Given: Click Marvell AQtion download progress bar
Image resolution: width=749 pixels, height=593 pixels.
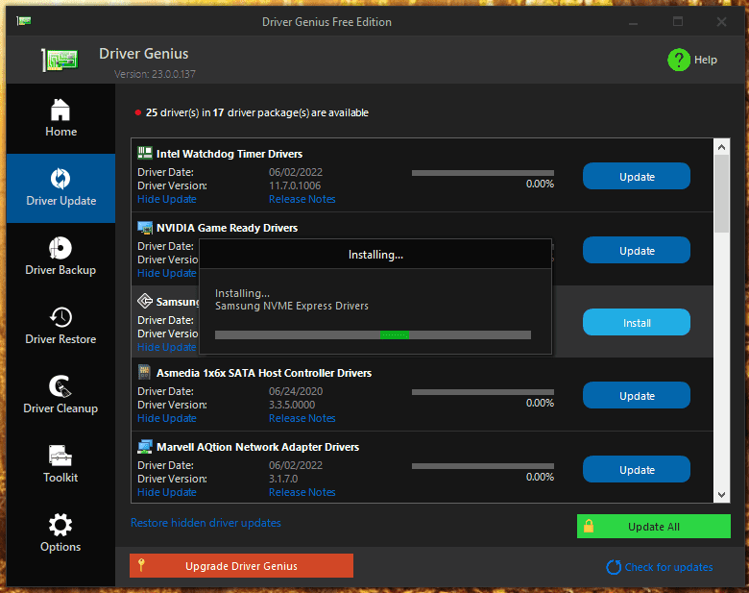Looking at the screenshot, I should pos(483,466).
